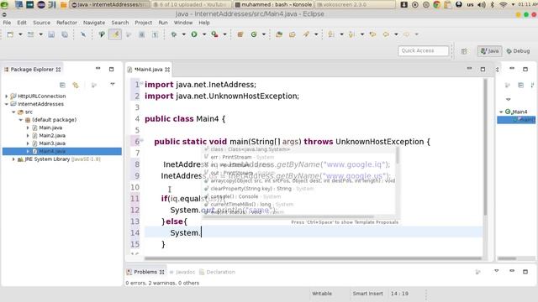
Task: Open the Debug dropdown arrow
Action: click(x=183, y=34)
